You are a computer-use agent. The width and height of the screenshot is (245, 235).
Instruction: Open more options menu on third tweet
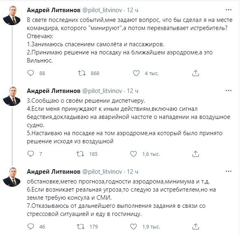[x=228, y=172]
